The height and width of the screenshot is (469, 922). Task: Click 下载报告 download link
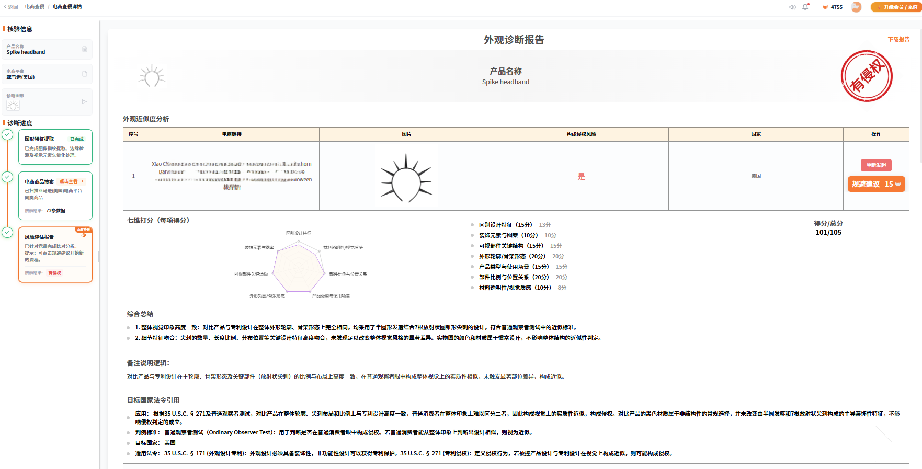tap(898, 39)
